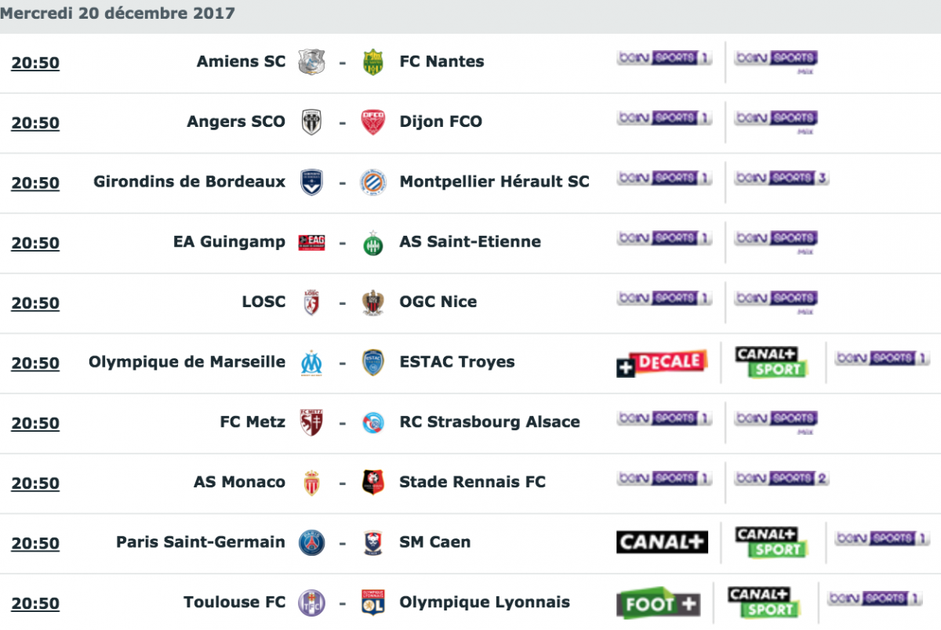Click the Olympique de Marseille crest
The image size is (941, 630).
pyautogui.click(x=311, y=363)
